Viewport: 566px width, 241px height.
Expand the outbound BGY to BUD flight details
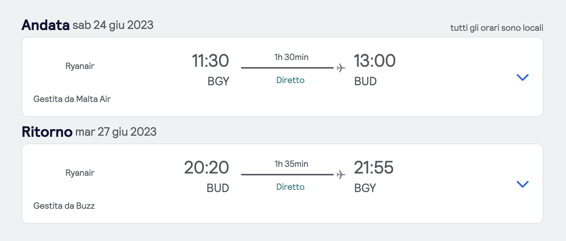click(x=522, y=77)
